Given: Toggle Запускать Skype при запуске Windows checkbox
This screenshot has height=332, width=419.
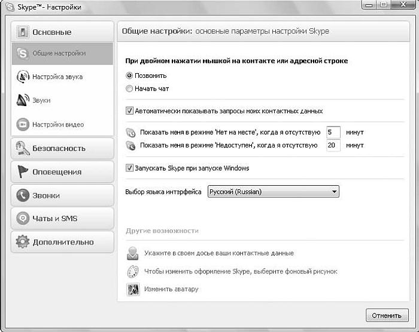Looking at the screenshot, I should point(129,168).
